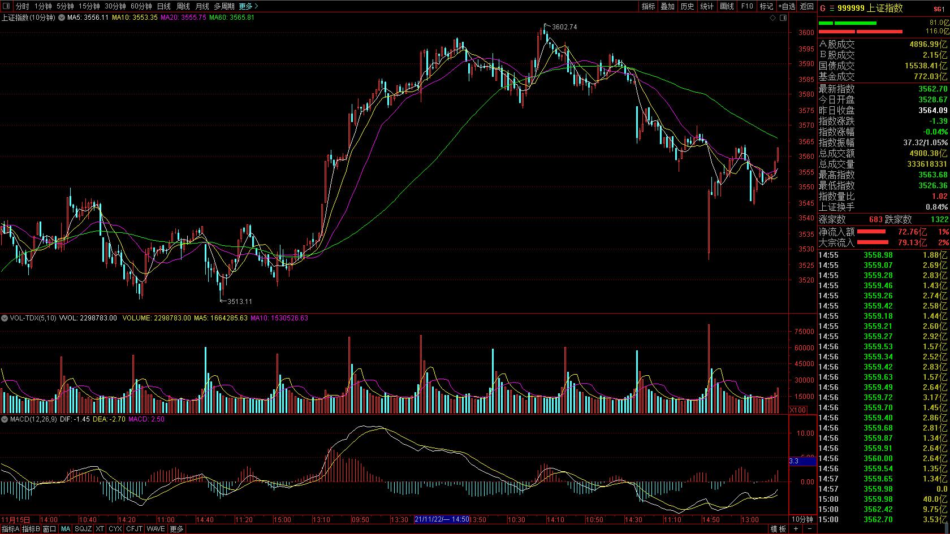950x534 pixels.
Task: Select the 30分钟 period tab
Action: [x=115, y=6]
